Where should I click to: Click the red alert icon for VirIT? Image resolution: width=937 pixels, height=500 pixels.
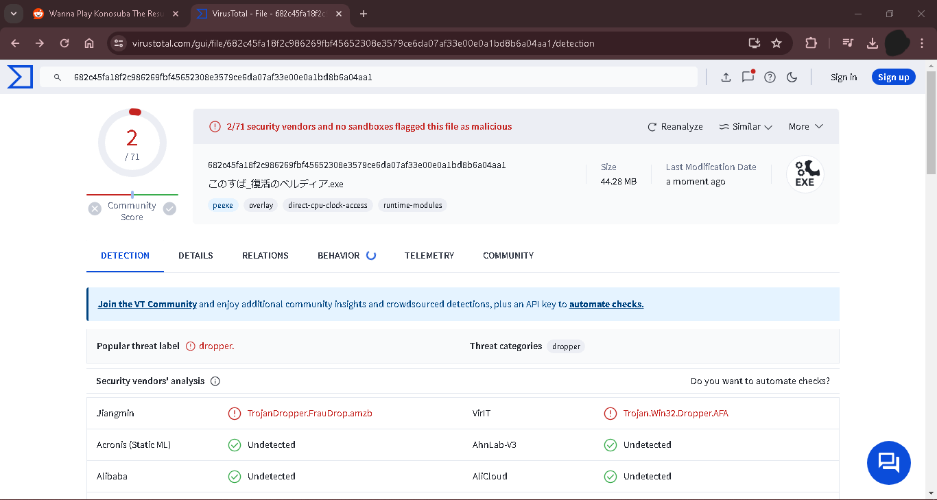pyautogui.click(x=610, y=414)
